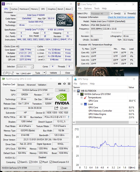Collapse the Load tree node
The height and width of the screenshot is (172, 140).
(82, 104)
